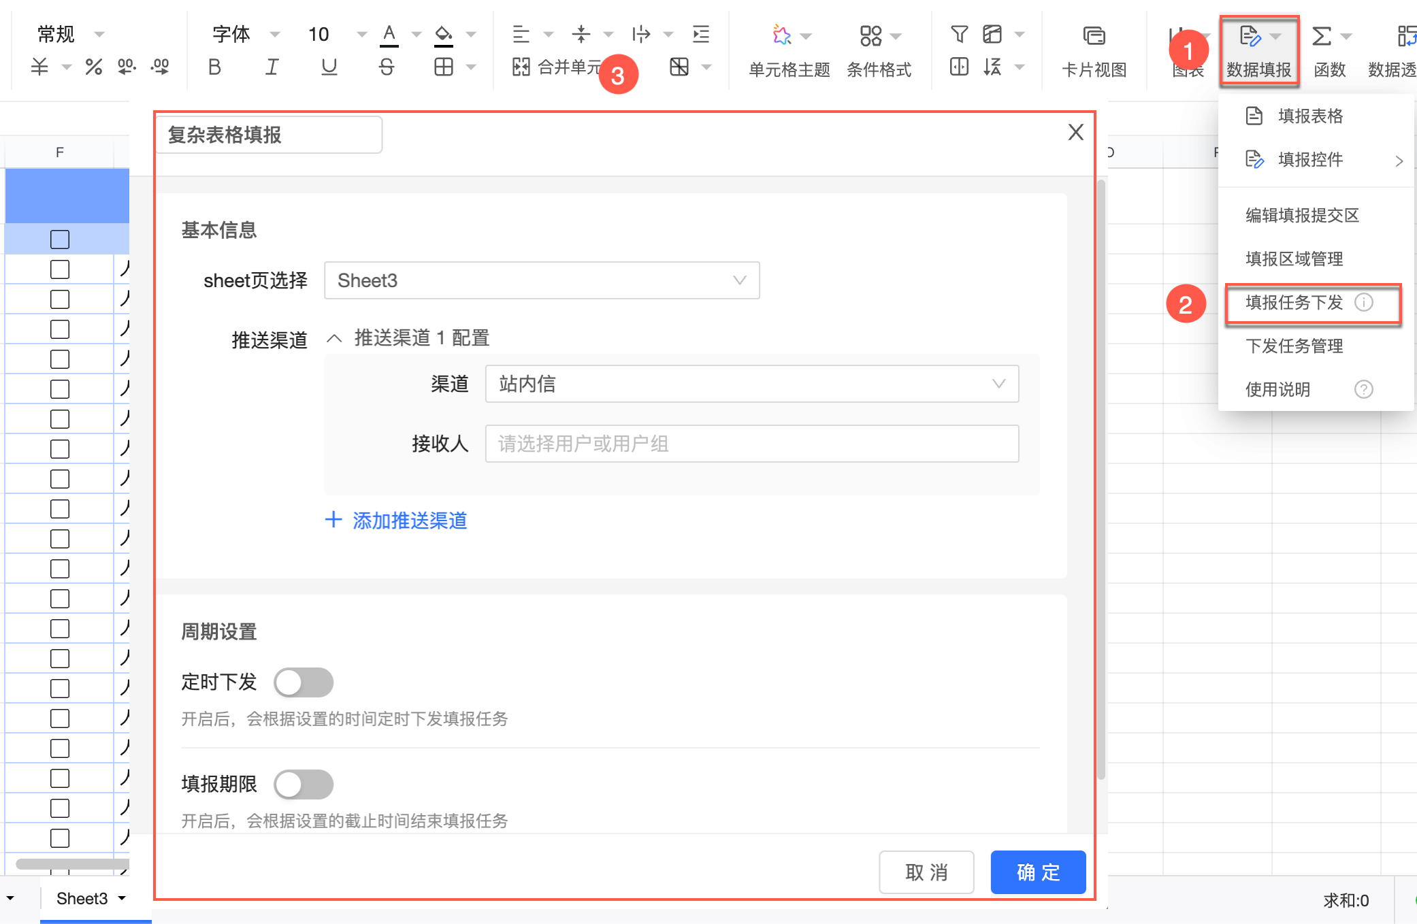Click the cell borders icon

pos(444,67)
